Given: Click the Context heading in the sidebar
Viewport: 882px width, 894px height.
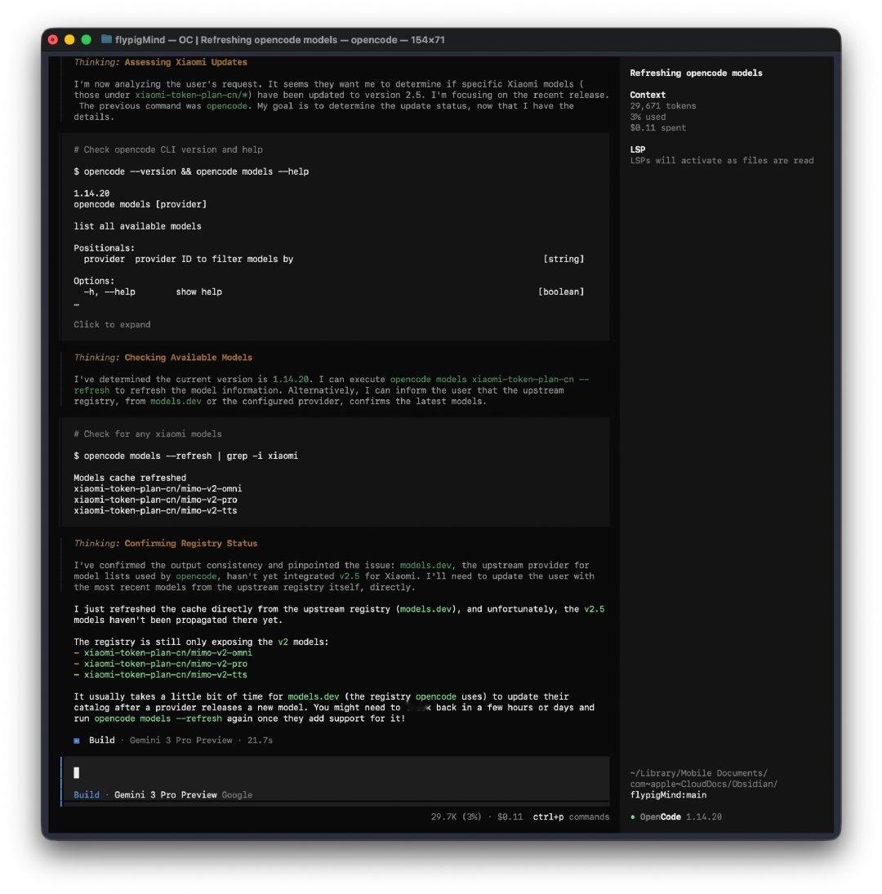Looking at the screenshot, I should pyautogui.click(x=648, y=96).
